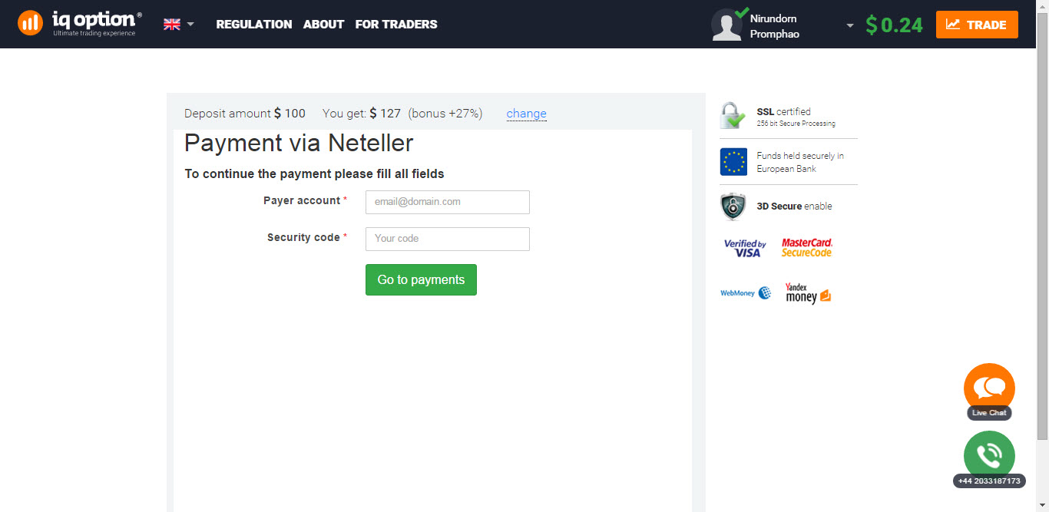Image resolution: width=1049 pixels, height=512 pixels.
Task: Click the SSL certified text
Action: pos(783,111)
